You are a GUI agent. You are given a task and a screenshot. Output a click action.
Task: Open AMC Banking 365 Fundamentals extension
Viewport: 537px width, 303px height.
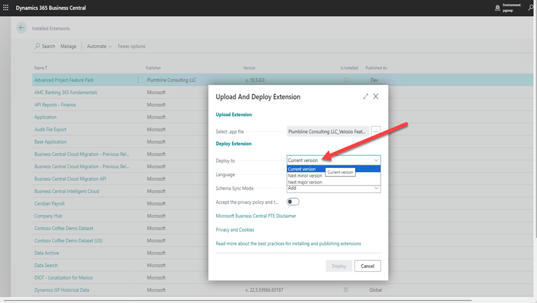click(66, 93)
